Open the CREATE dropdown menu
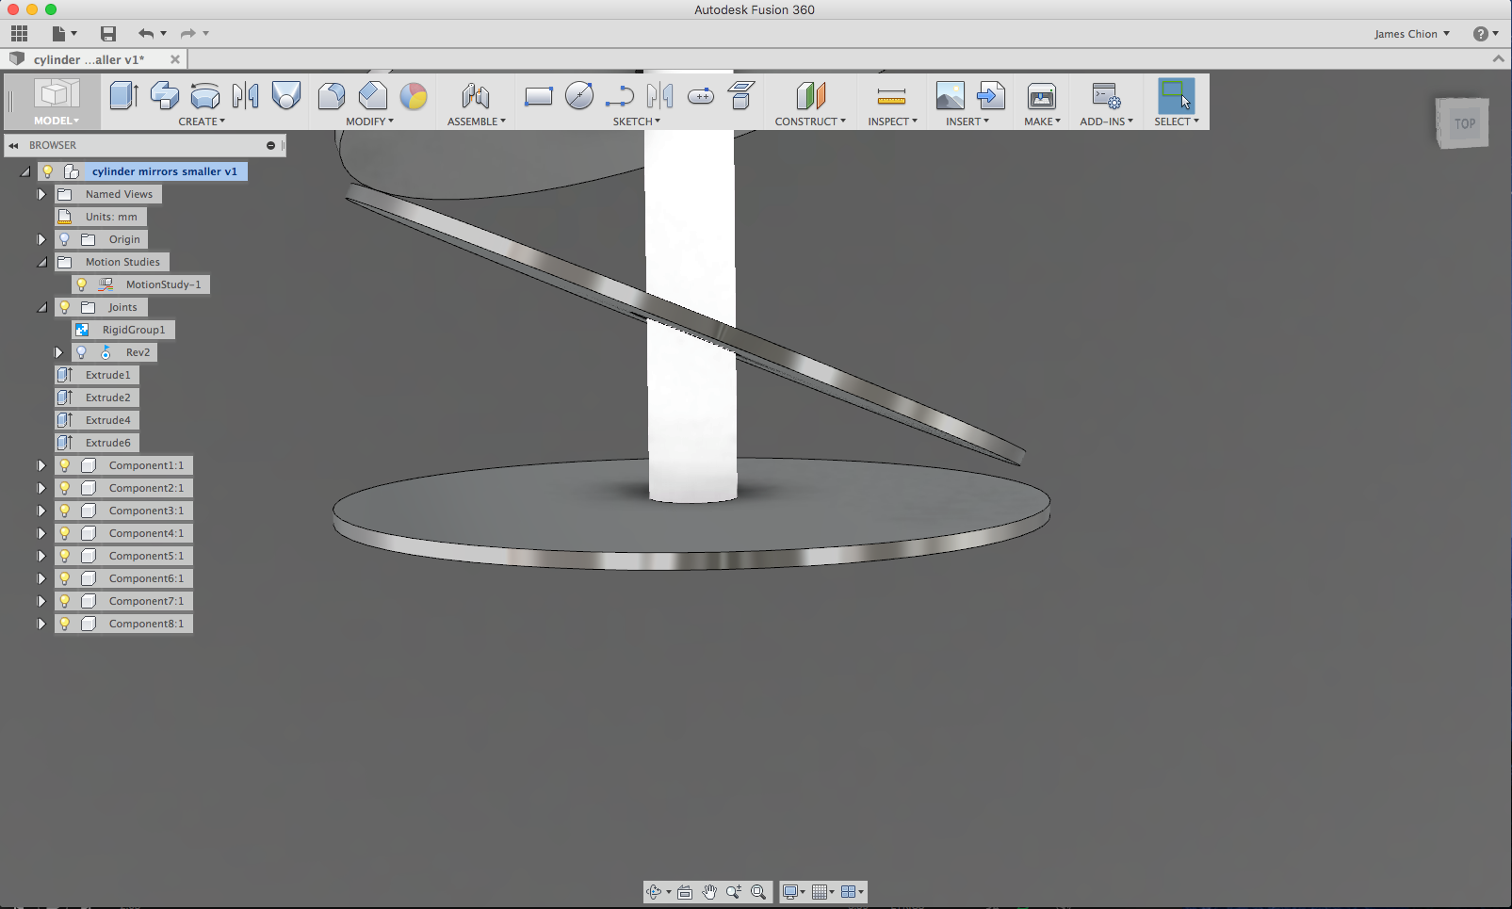 (201, 121)
